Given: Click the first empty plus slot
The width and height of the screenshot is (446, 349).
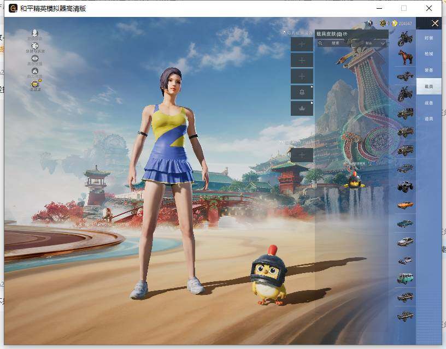Looking at the screenshot, I should 302,44.
